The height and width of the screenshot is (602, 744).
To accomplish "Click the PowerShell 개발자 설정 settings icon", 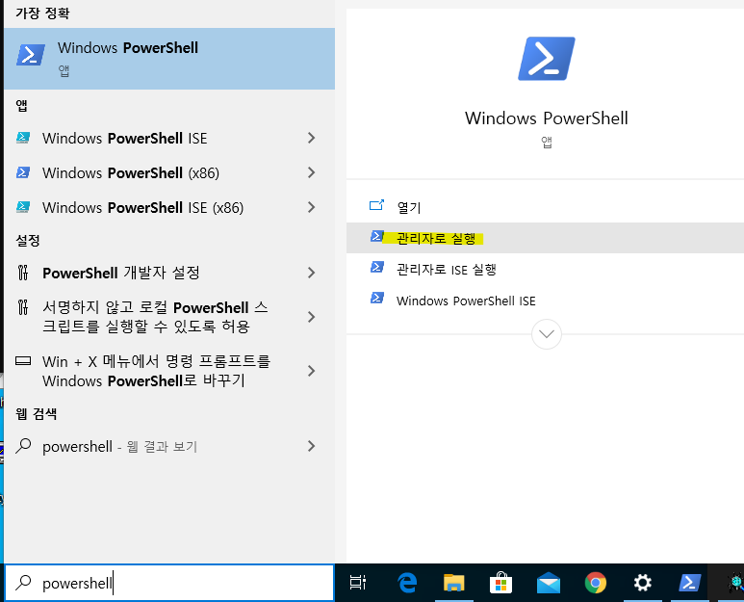I will tap(23, 273).
